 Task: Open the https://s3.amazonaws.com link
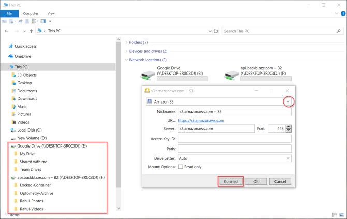201,120
